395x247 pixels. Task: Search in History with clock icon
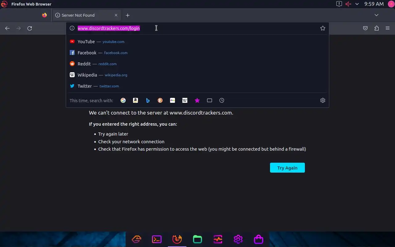click(222, 100)
